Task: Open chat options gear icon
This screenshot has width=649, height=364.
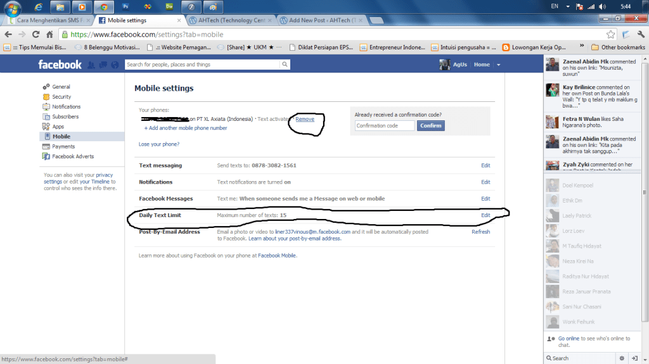Action: click(622, 358)
